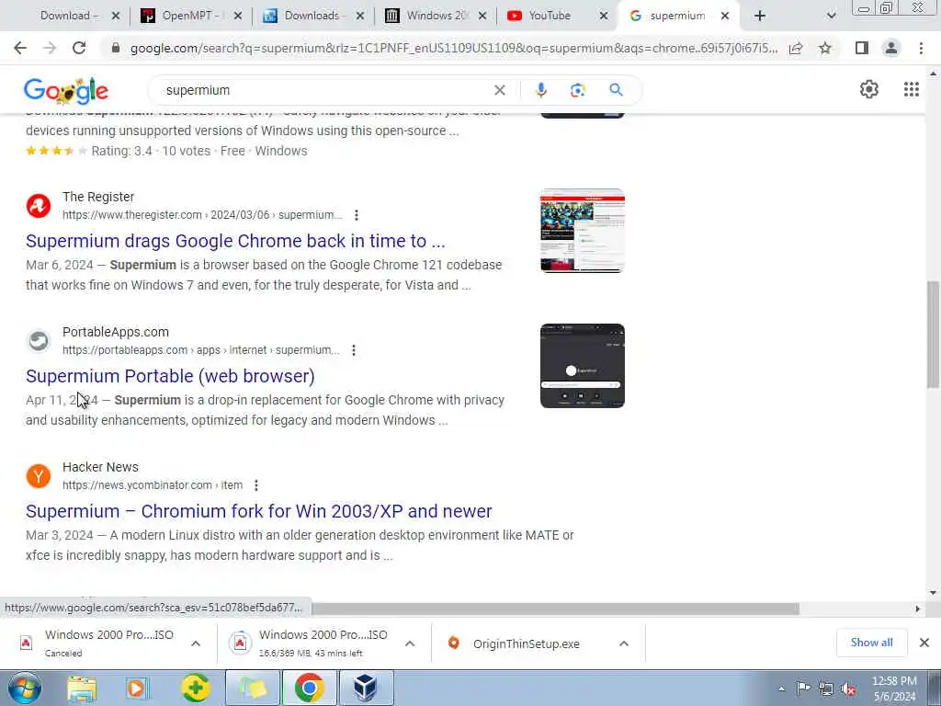941x706 pixels.
Task: Expand options for canceled Windows 2000 ISO
Action: (196, 643)
